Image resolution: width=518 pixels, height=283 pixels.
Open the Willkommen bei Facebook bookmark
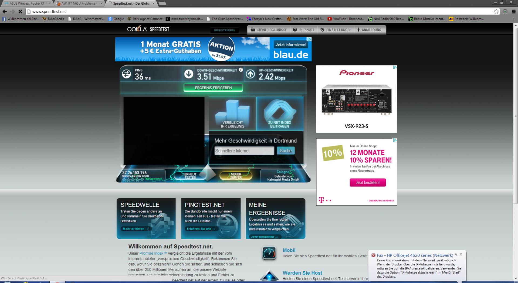click(x=21, y=19)
